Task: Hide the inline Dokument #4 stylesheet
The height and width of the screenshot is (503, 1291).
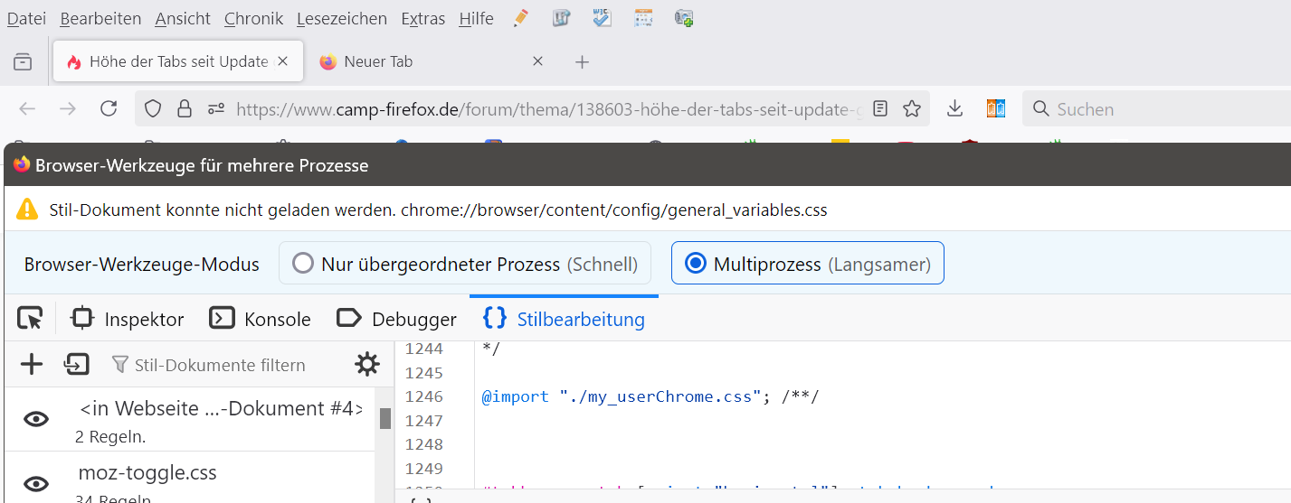Action: (36, 419)
